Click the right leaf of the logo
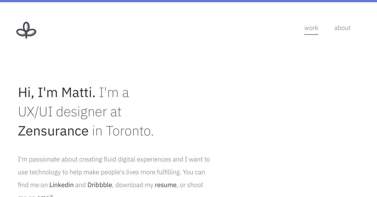The height and width of the screenshot is (197, 377). (x=32, y=32)
